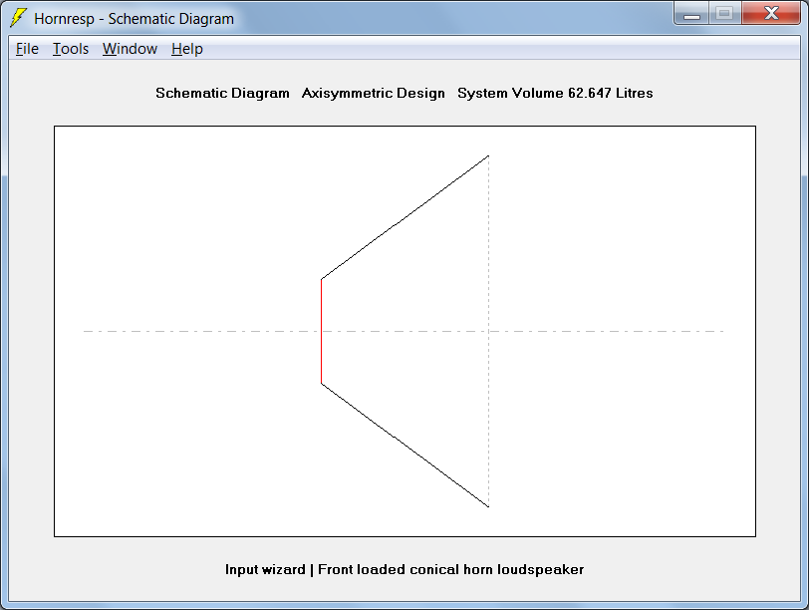
Task: Close the Hornresp Schematic Diagram window
Action: 771,13
